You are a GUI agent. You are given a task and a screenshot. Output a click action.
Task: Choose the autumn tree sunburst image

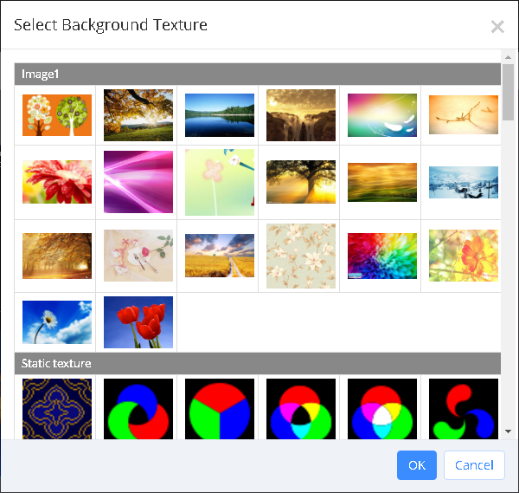(138, 115)
